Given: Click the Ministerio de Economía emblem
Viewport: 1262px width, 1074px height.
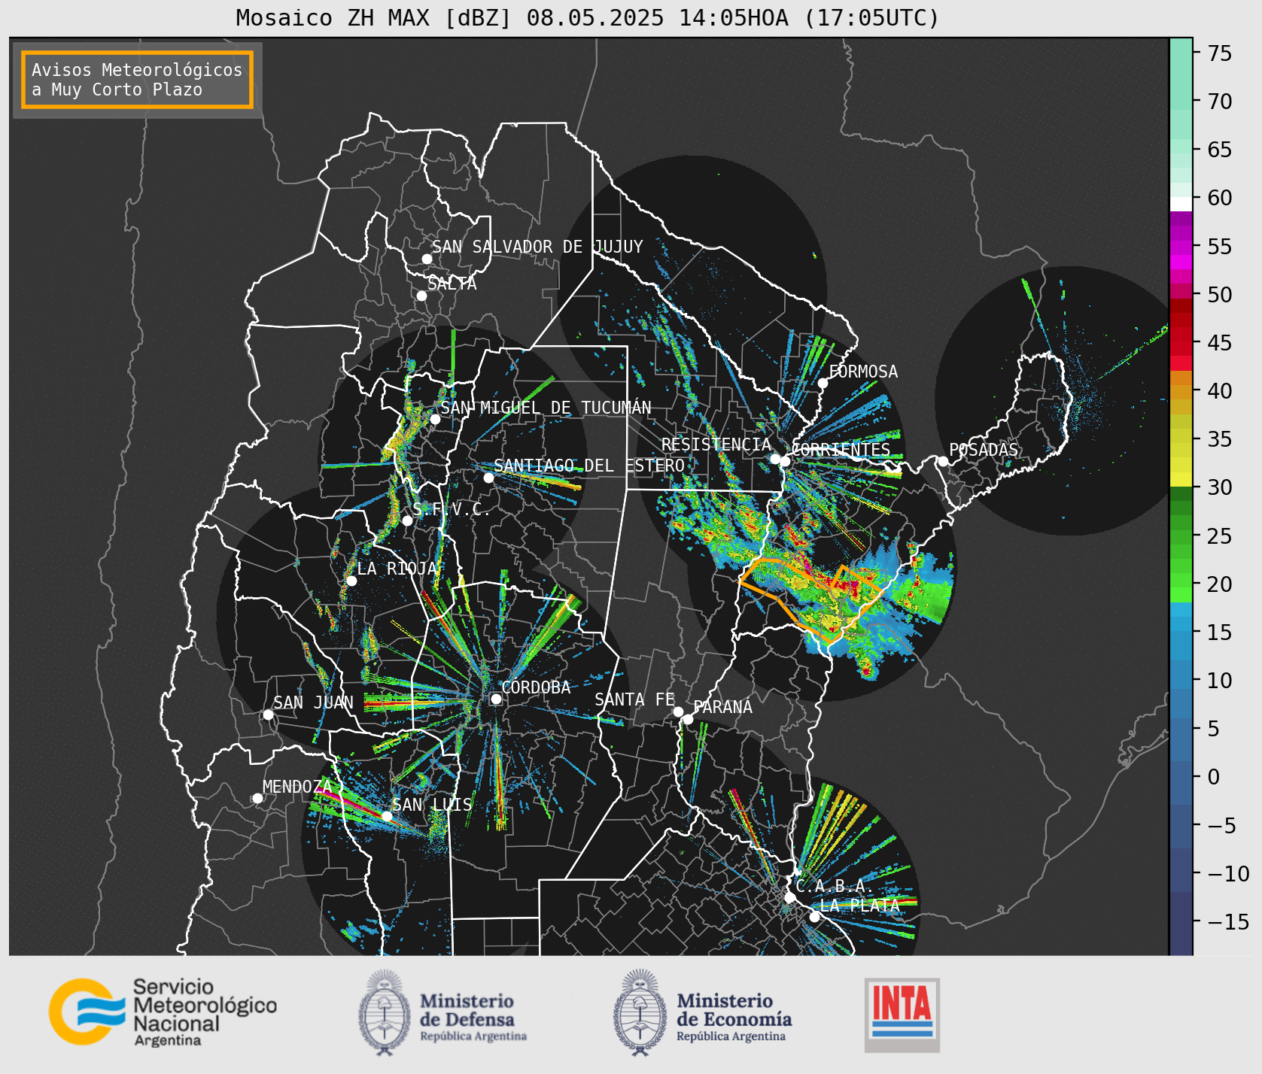Looking at the screenshot, I should [x=641, y=1012].
